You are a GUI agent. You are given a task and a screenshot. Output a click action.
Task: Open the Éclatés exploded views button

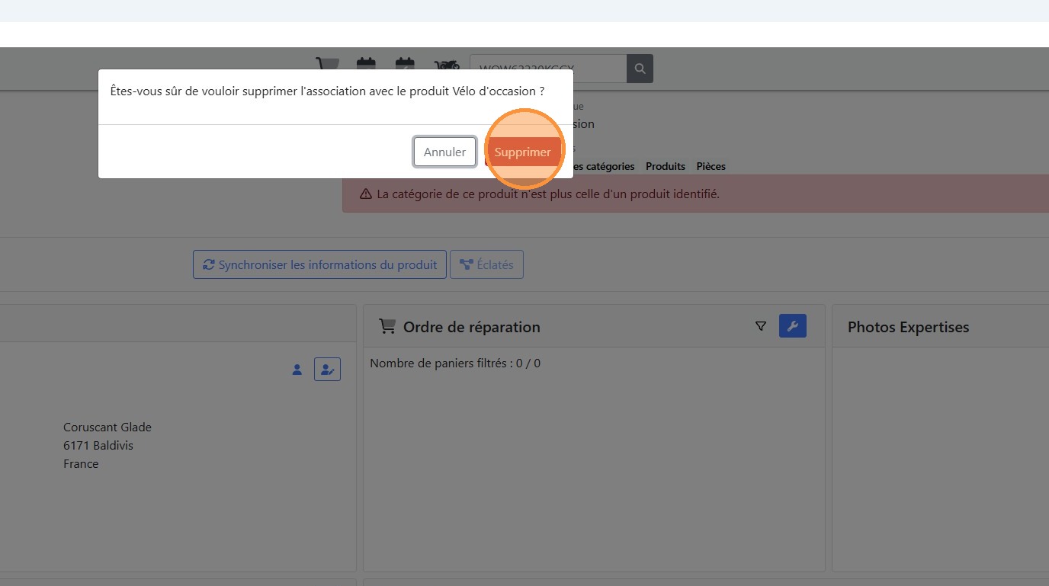[486, 264]
